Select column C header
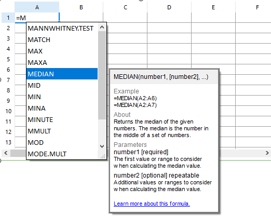The width and height of the screenshot is (271, 216). click(125, 7)
